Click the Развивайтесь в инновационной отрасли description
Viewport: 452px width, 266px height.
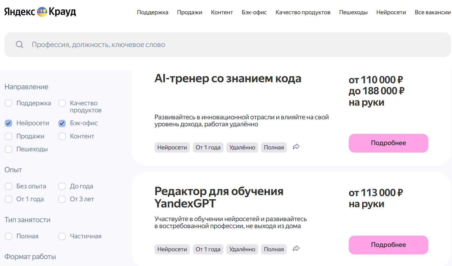[242, 121]
